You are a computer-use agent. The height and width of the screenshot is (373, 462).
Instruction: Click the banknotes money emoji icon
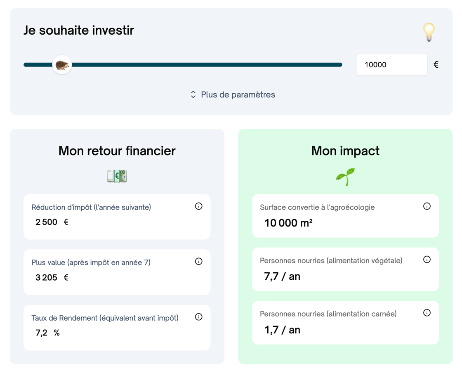coord(117,176)
